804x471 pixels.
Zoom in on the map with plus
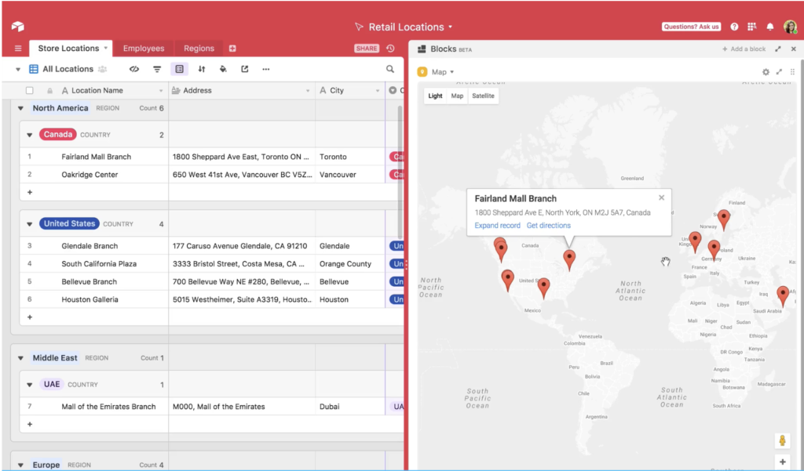click(782, 462)
